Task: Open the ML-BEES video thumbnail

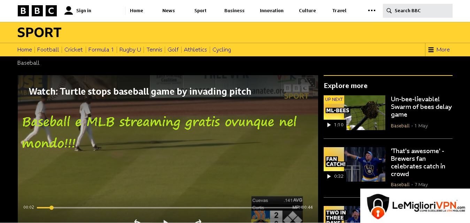Action: pos(354,113)
